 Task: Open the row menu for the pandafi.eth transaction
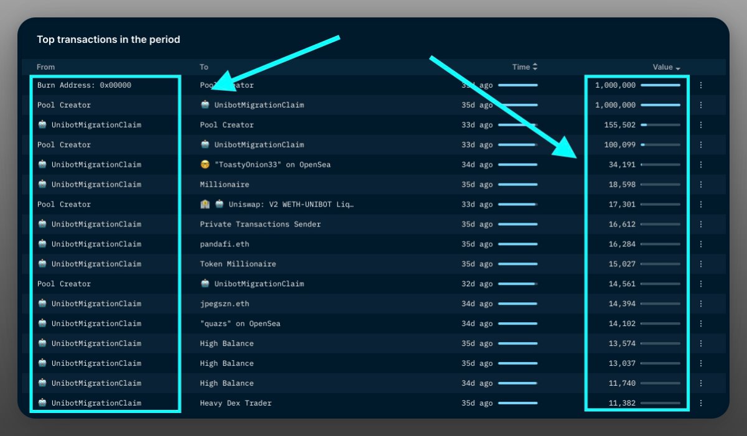[701, 244]
